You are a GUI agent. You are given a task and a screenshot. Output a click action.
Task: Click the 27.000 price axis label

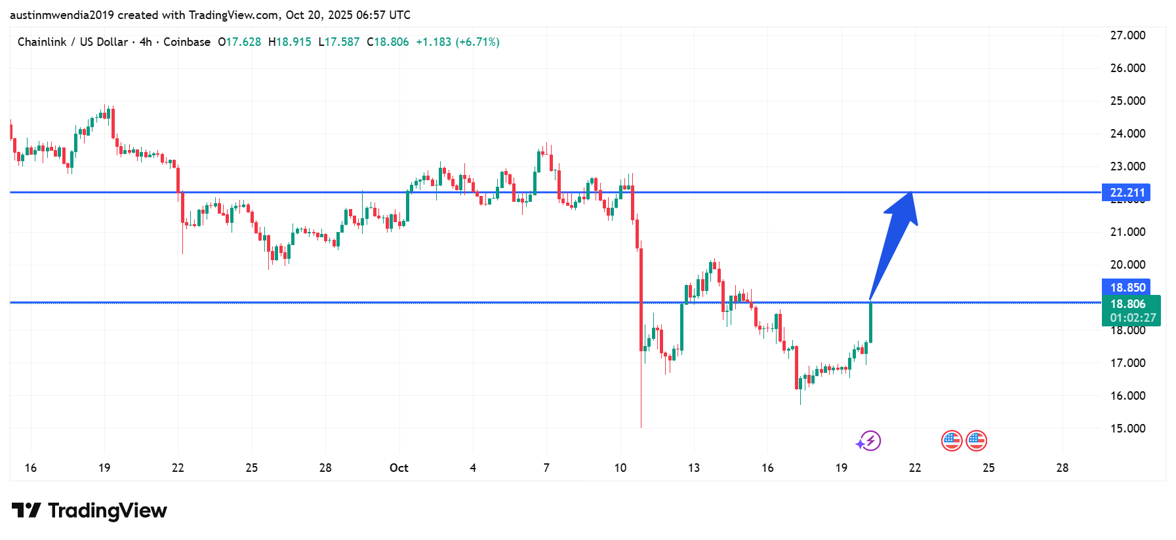pyautogui.click(x=1127, y=35)
